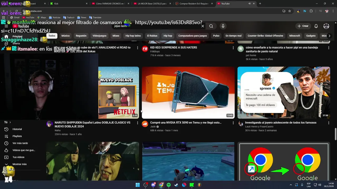
Task: Open the Windows Start menu
Action: click(x=138, y=185)
